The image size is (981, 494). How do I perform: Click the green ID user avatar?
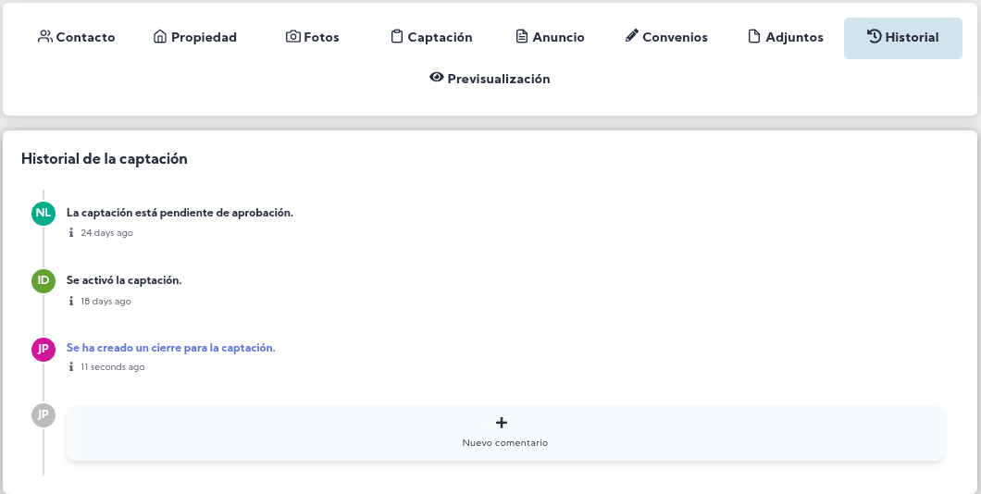(x=43, y=280)
